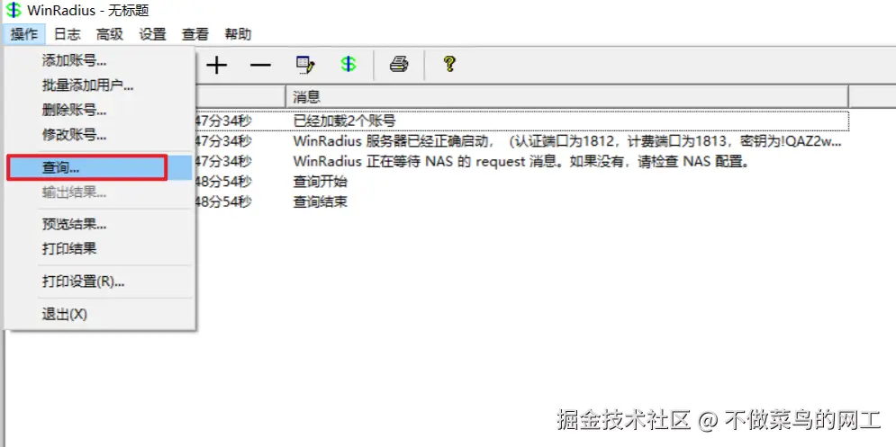Open the 高级 menu
Screen dimensions: 896x447
click(110, 34)
